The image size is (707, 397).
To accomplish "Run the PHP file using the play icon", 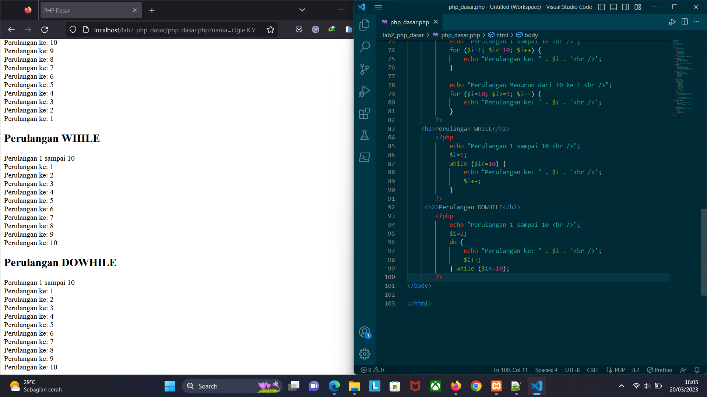I will point(672,22).
